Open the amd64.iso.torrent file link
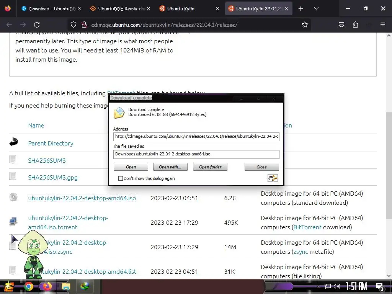The width and height of the screenshot is (392, 294). [x=68, y=222]
